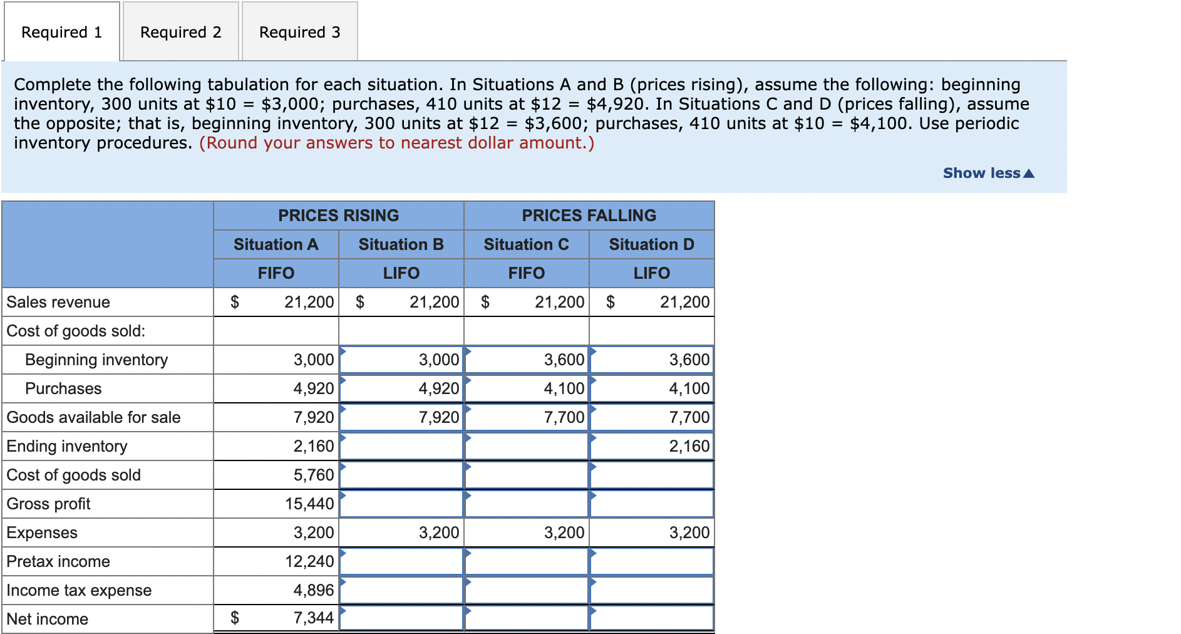Click Situation B Income tax expense cell
Screen dimensions: 1181x634
coord(401,590)
